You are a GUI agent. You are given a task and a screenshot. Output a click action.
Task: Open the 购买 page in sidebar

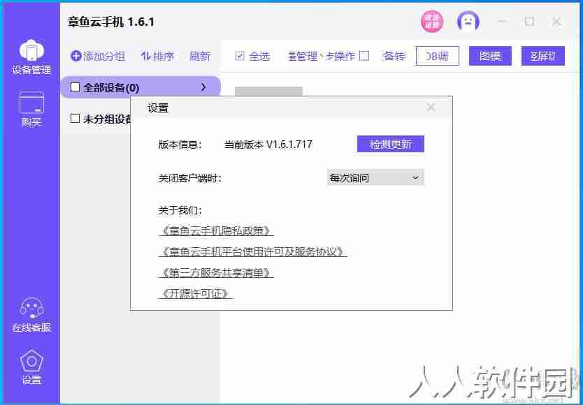31,109
